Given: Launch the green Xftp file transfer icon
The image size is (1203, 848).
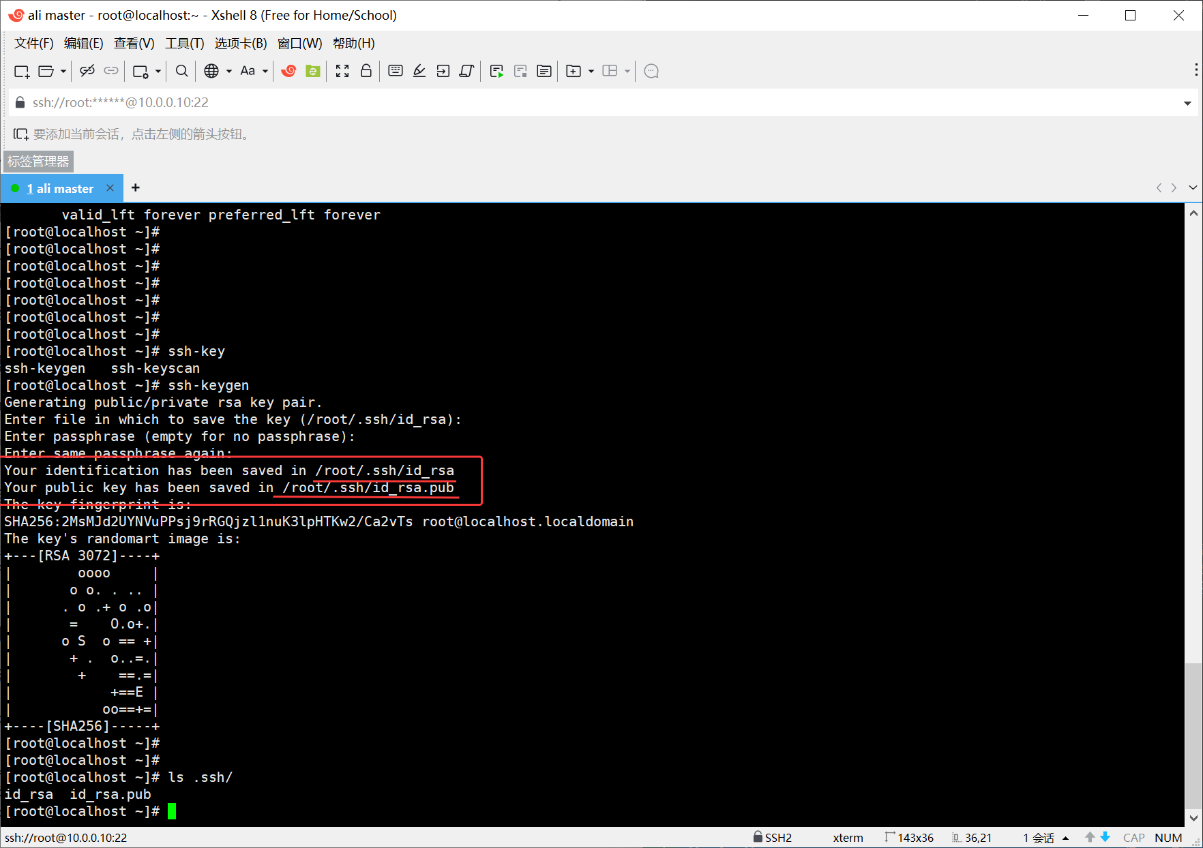Looking at the screenshot, I should 313,71.
